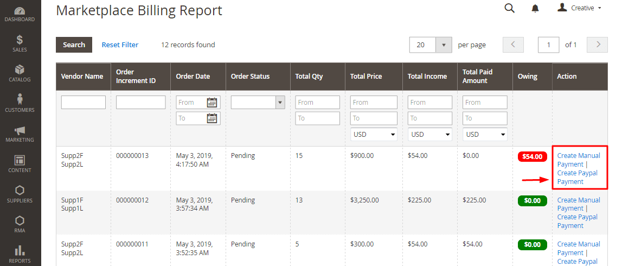Open Order Date From calendar picker
Screen dimensions: 622x266
click(x=212, y=102)
